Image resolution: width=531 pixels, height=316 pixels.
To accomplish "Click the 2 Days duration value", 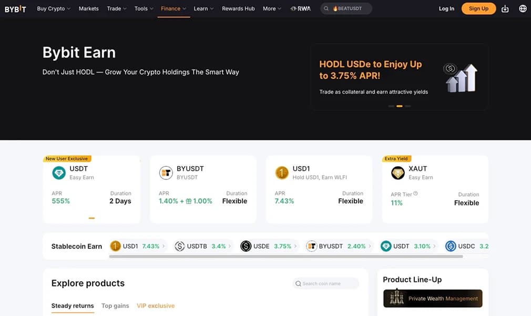I will 120,201.
